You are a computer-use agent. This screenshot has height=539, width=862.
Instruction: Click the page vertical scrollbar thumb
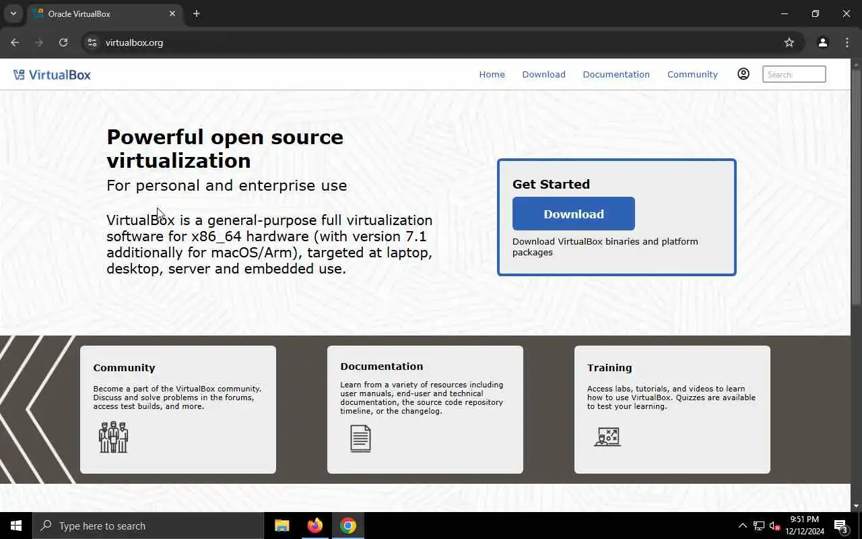(x=856, y=187)
